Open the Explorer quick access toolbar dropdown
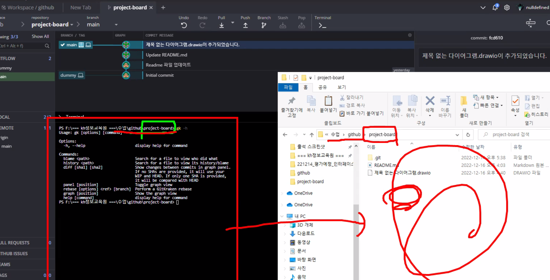The image size is (550, 280). coord(310,78)
